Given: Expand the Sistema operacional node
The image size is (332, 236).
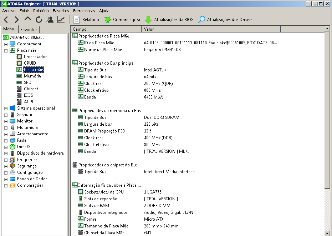Looking at the screenshot, I should (x=6, y=109).
